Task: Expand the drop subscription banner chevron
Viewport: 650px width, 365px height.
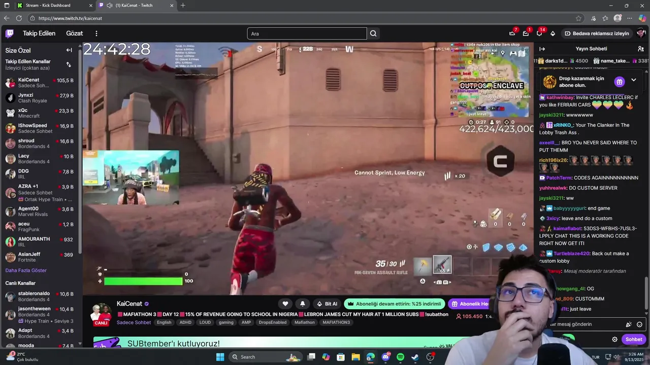Action: click(633, 80)
